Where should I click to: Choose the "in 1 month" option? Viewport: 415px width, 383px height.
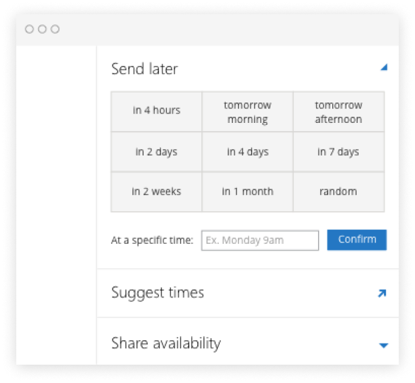pos(248,192)
